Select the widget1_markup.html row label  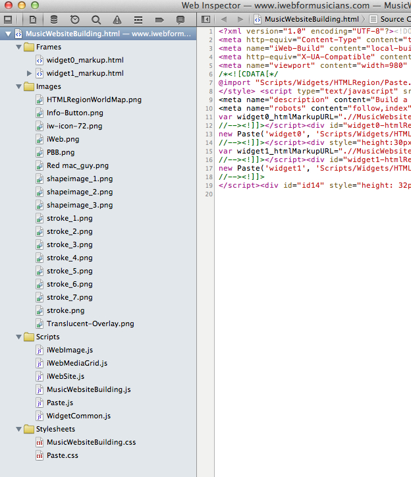tap(85, 73)
